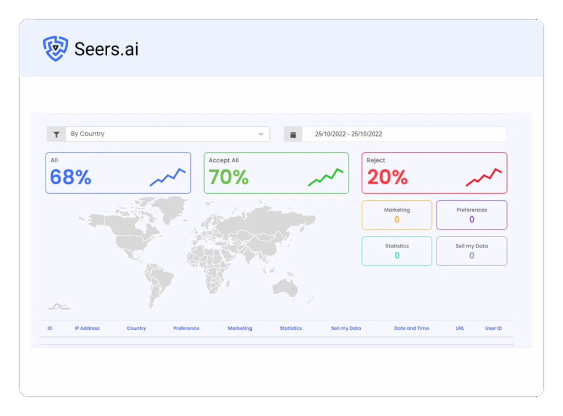Click the Seers.ai shield logo
563x416 pixels.
(56, 49)
